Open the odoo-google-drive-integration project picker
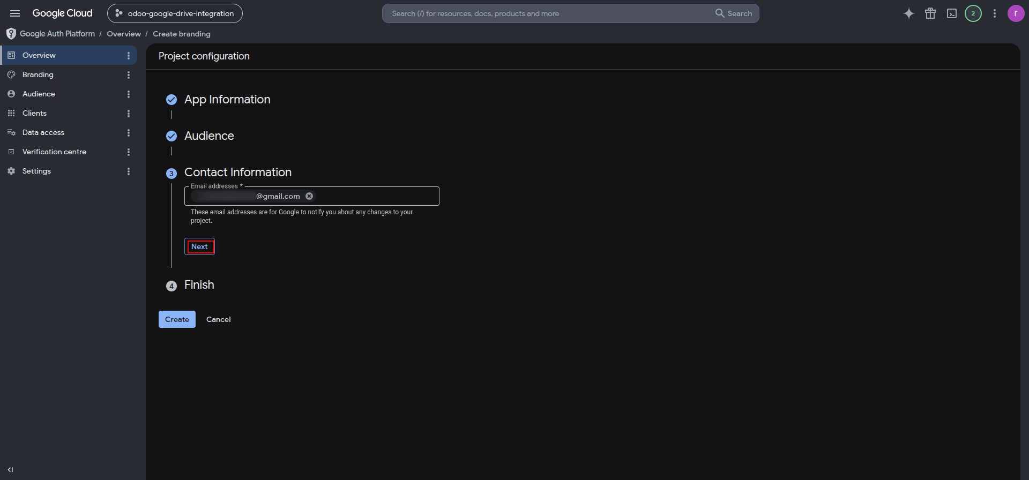1029x480 pixels. [x=175, y=13]
